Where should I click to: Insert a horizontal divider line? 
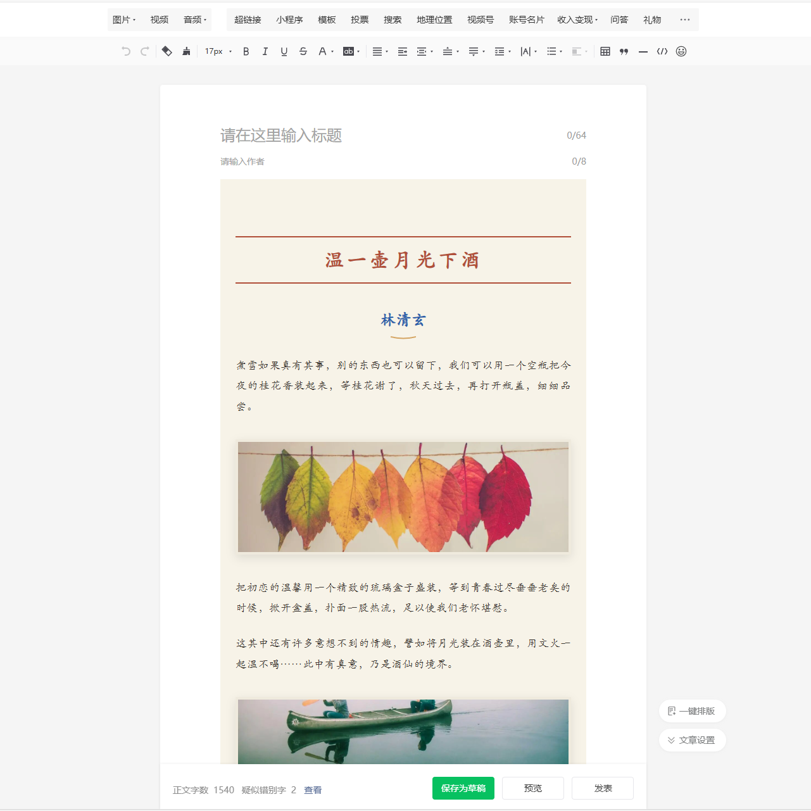pos(643,51)
